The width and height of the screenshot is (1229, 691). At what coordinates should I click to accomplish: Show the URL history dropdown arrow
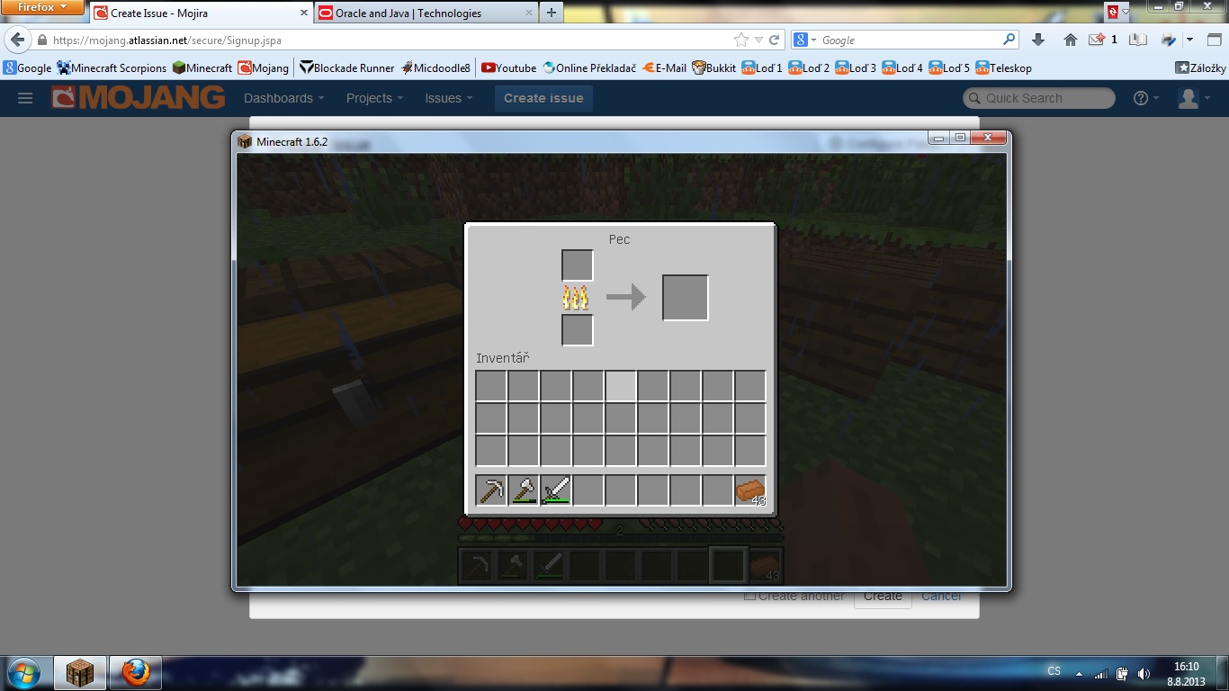pos(758,40)
